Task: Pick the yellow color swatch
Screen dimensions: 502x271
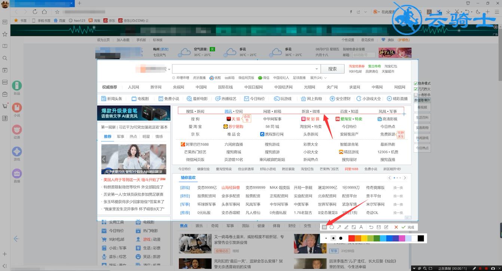Action: coord(364,238)
